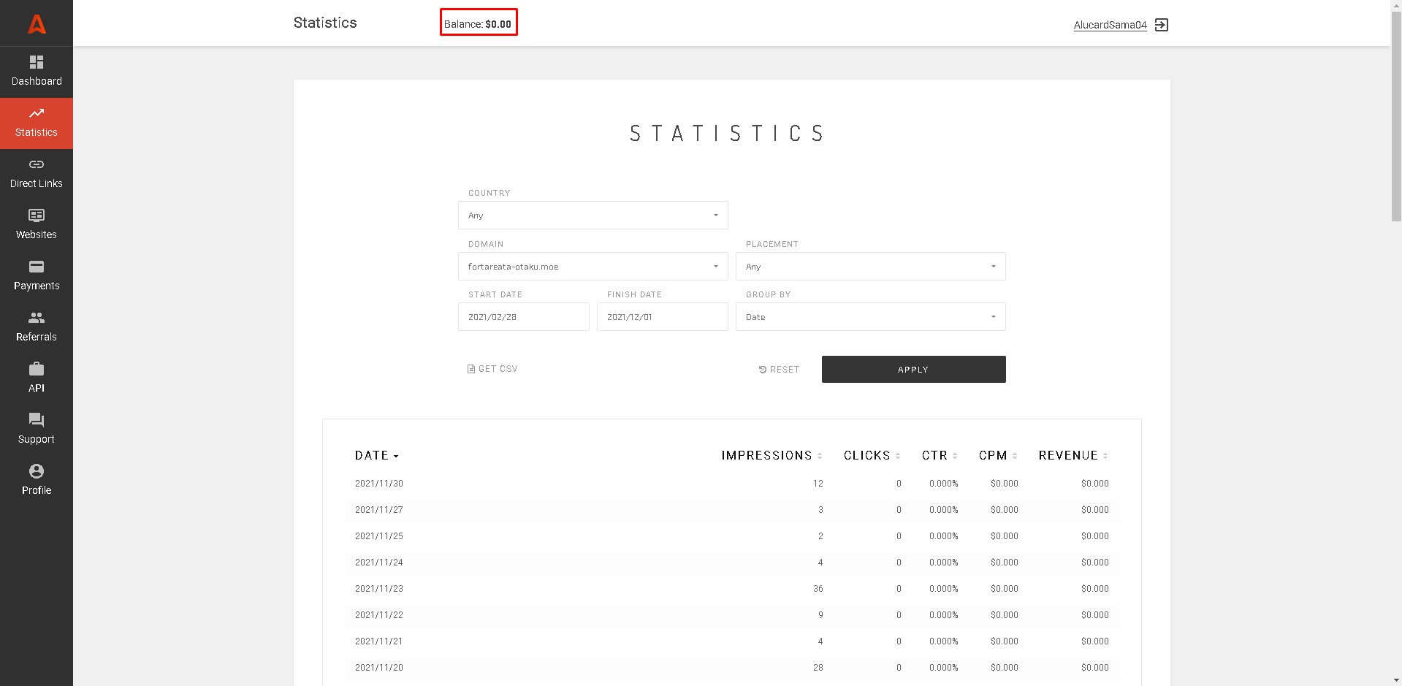The image size is (1402, 686).
Task: Open the Dashboard sidebar icon
Action: [x=37, y=63]
